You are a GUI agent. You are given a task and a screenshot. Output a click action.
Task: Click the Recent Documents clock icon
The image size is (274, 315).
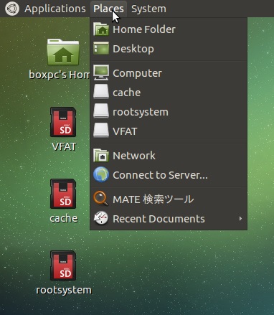pyautogui.click(x=101, y=218)
